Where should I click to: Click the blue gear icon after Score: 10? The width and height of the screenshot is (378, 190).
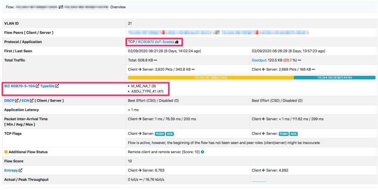tap(202, 152)
